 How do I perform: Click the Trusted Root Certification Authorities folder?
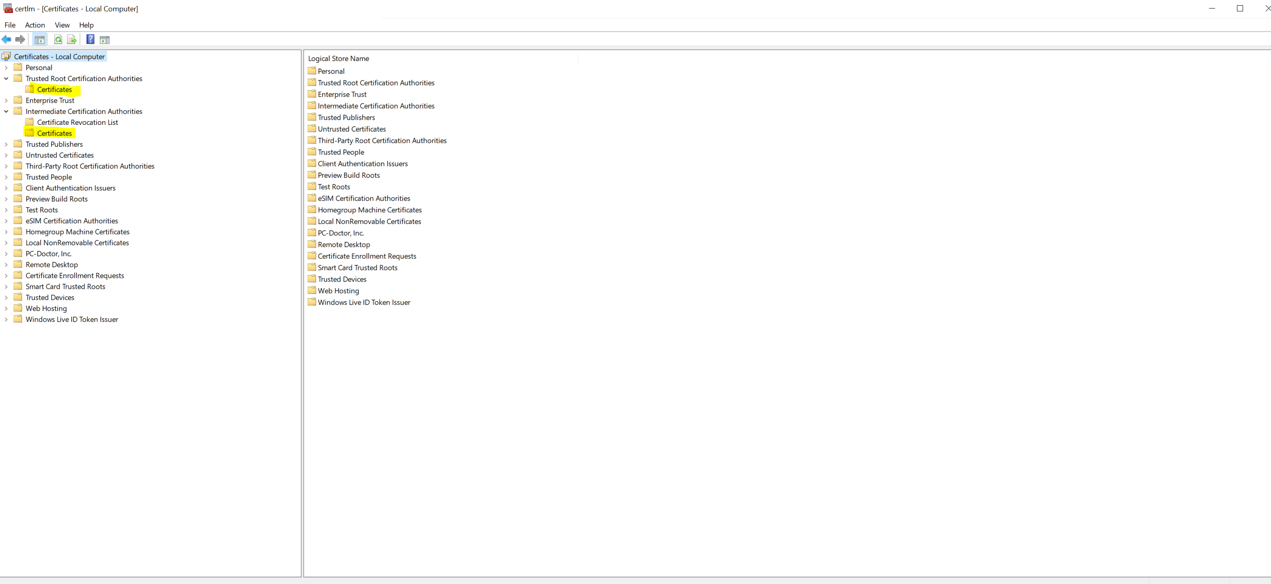(x=84, y=79)
